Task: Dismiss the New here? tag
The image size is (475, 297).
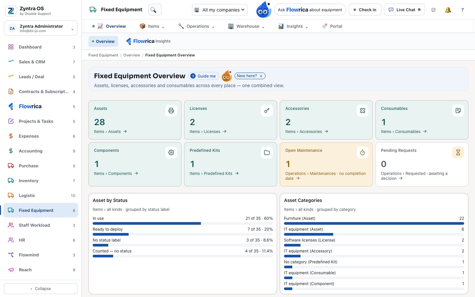Action: tap(261, 76)
